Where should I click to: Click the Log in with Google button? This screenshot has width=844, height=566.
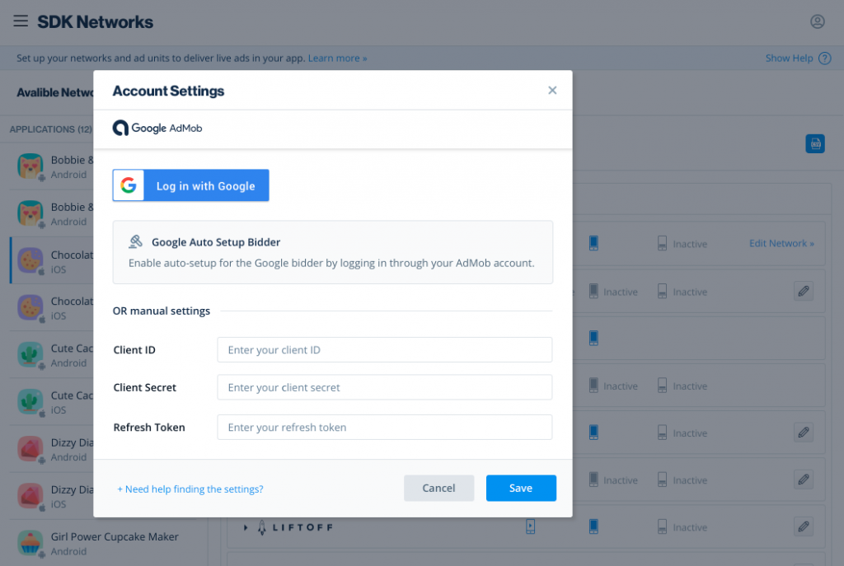pos(190,185)
